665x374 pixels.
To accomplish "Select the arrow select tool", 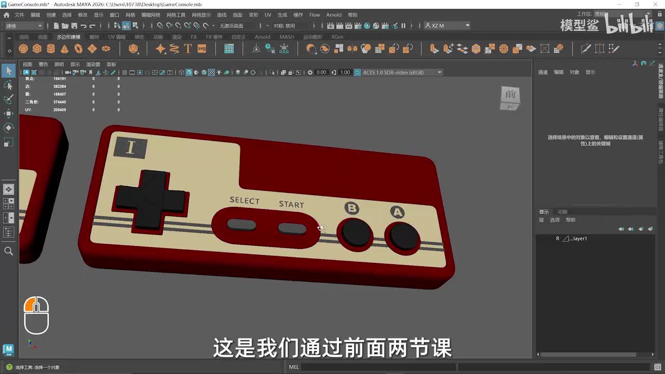I will pos(8,71).
